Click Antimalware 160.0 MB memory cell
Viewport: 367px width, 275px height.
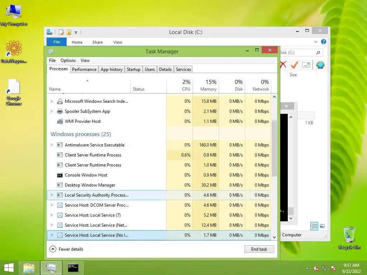coord(206,145)
